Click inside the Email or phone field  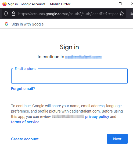click(69, 76)
